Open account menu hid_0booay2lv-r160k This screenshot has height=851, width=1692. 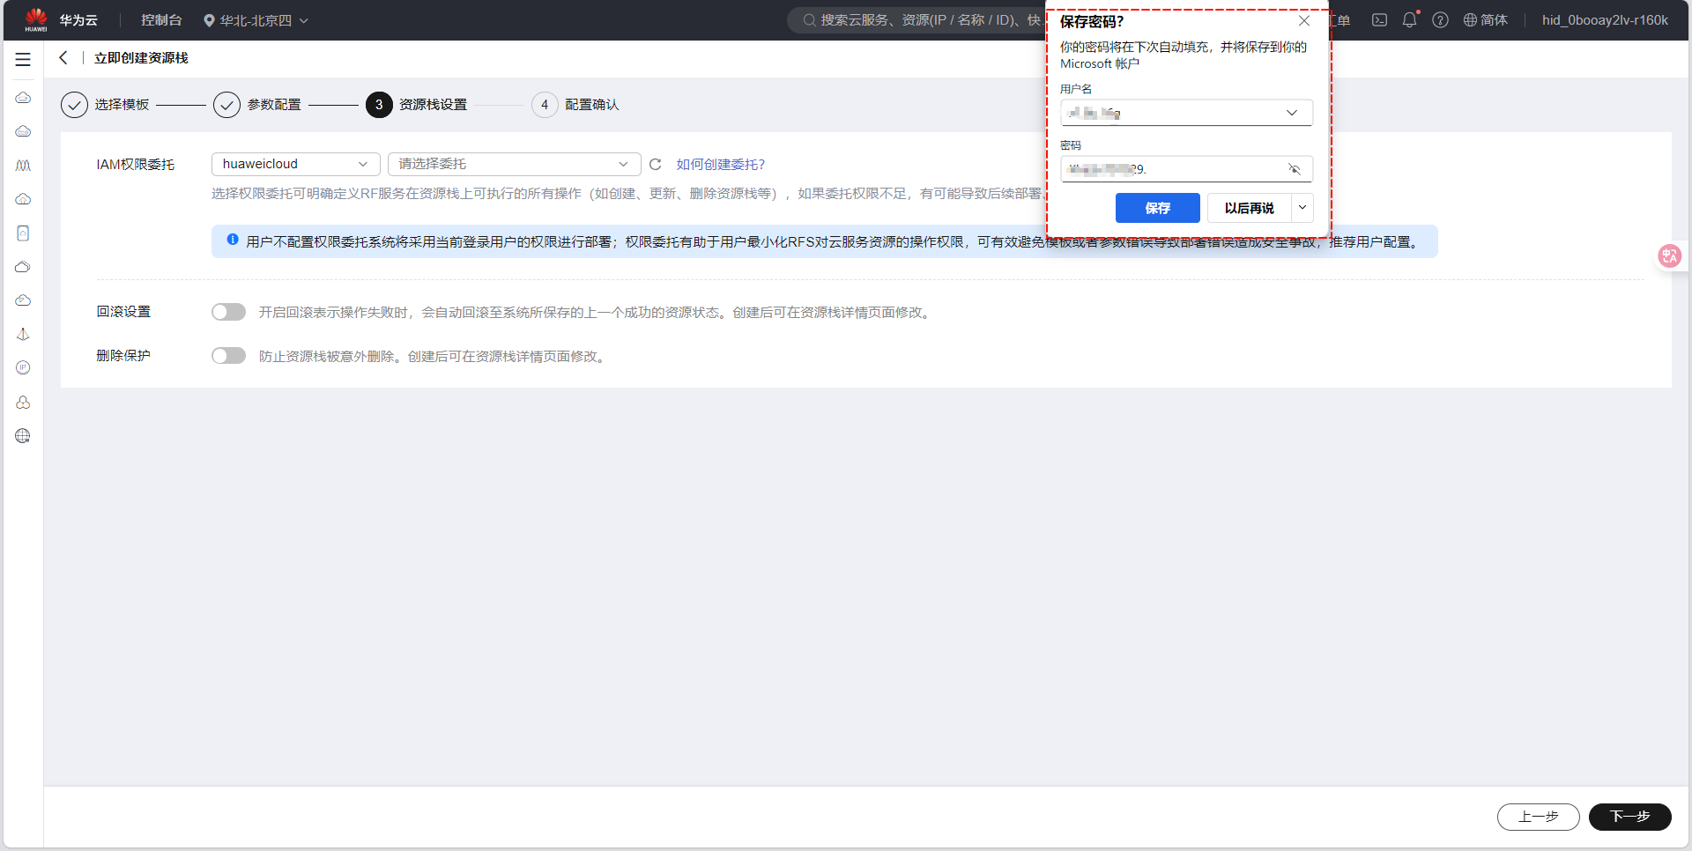pyautogui.click(x=1605, y=19)
